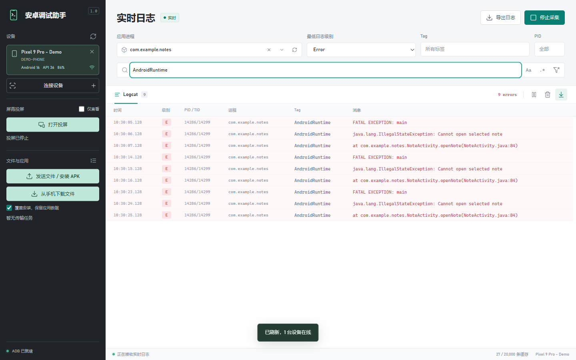Click the Wi-Fi icon on the device card
This screenshot has height=360, width=576.
92,68
